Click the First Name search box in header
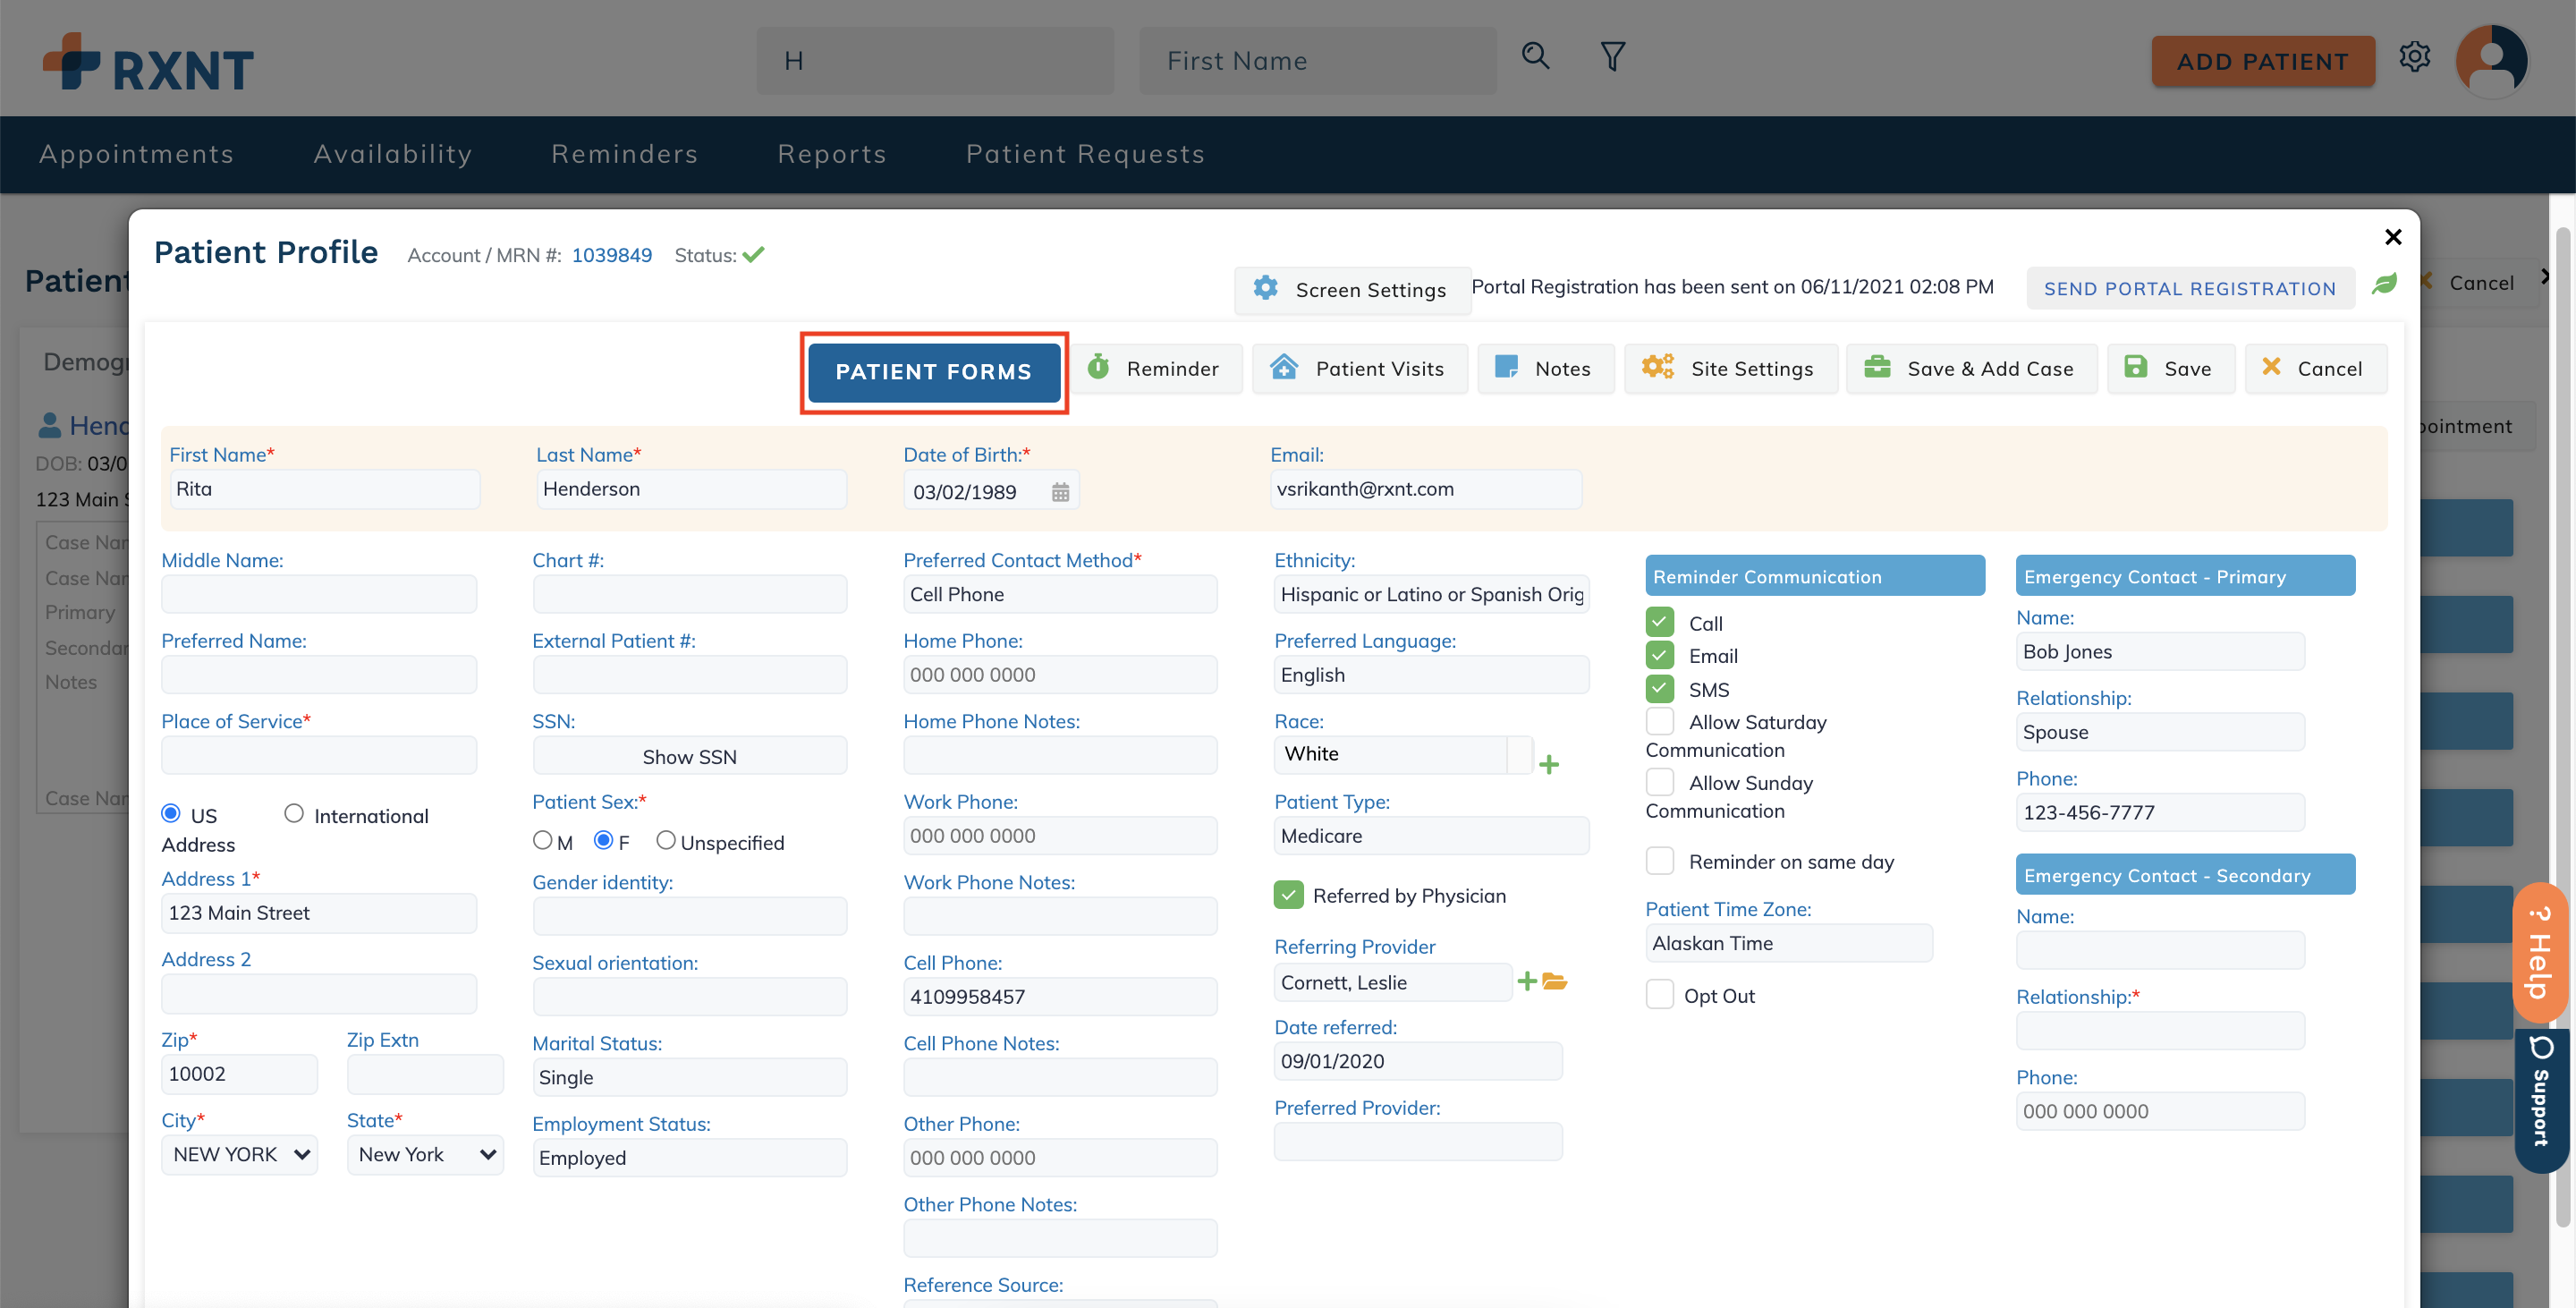The width and height of the screenshot is (2576, 1308). pyautogui.click(x=1317, y=61)
